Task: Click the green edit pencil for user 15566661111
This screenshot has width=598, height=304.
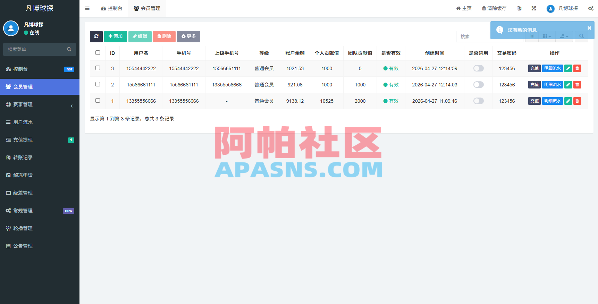Action: [x=568, y=85]
